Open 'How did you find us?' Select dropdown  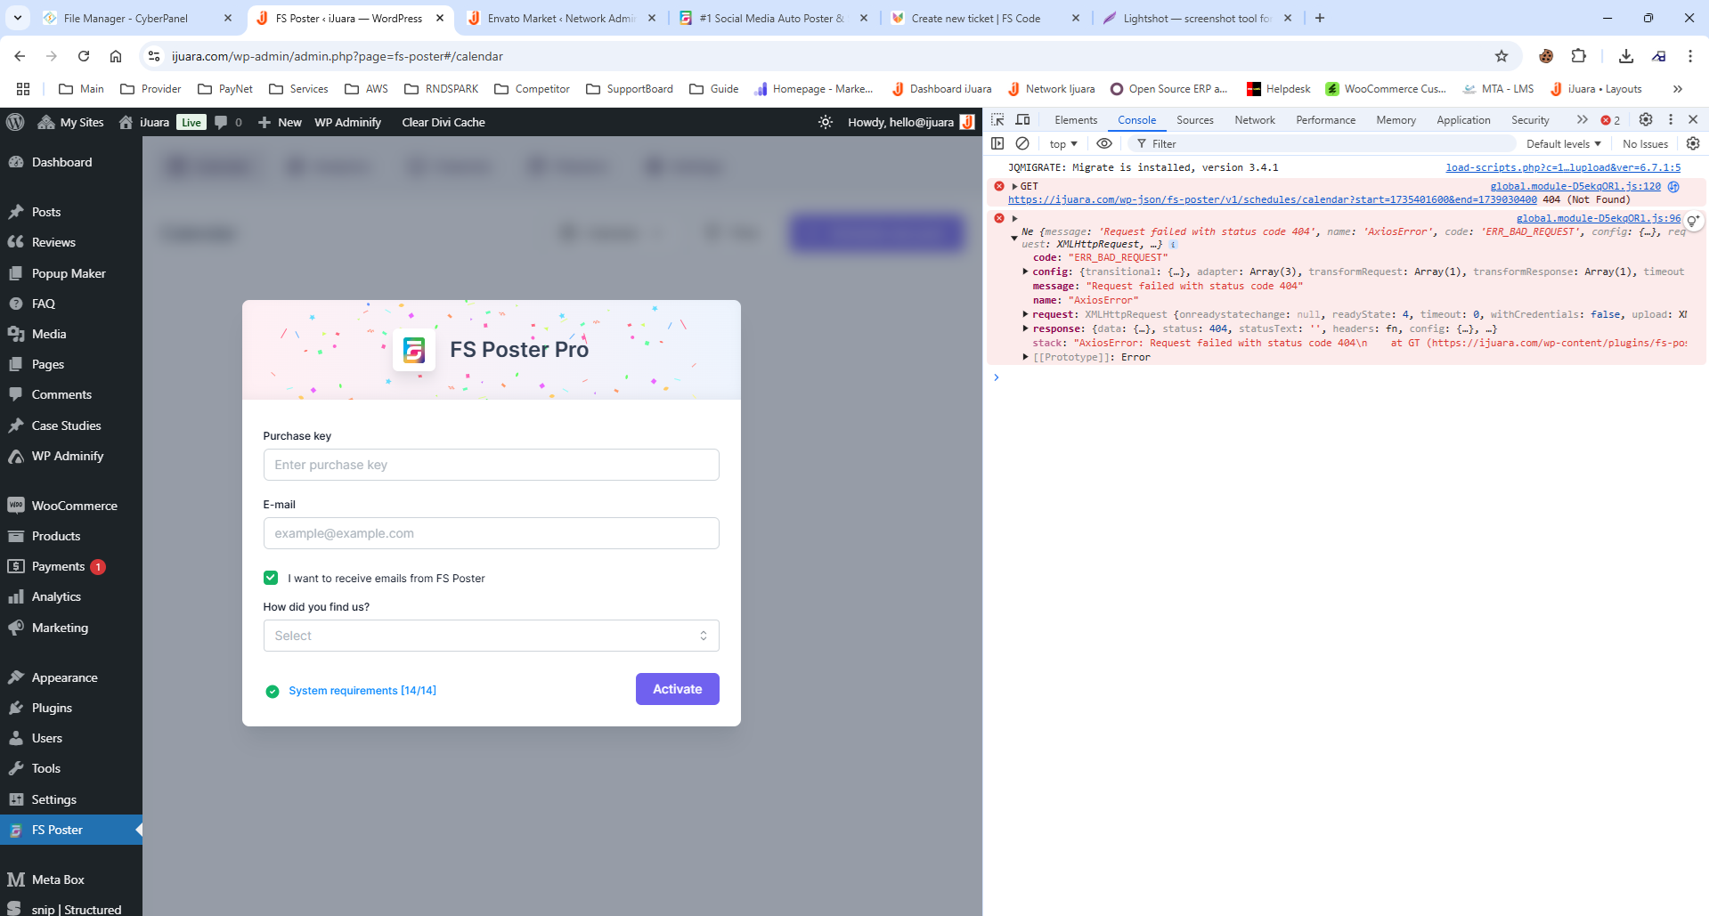tap(491, 636)
